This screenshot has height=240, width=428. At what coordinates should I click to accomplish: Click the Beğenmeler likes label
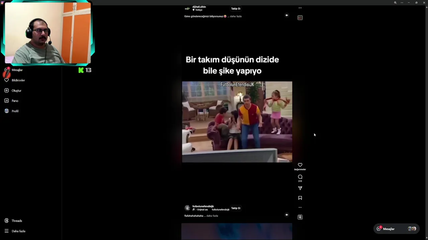click(x=300, y=169)
